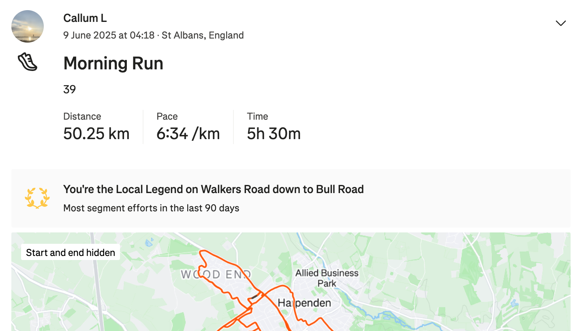Click the activity description text 39
Image resolution: width=586 pixels, height=331 pixels.
point(70,89)
